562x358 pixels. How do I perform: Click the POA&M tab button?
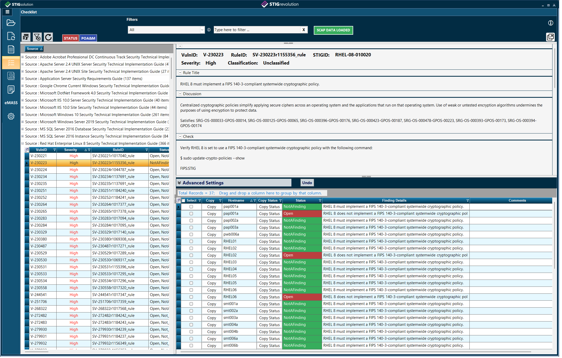pyautogui.click(x=88, y=38)
